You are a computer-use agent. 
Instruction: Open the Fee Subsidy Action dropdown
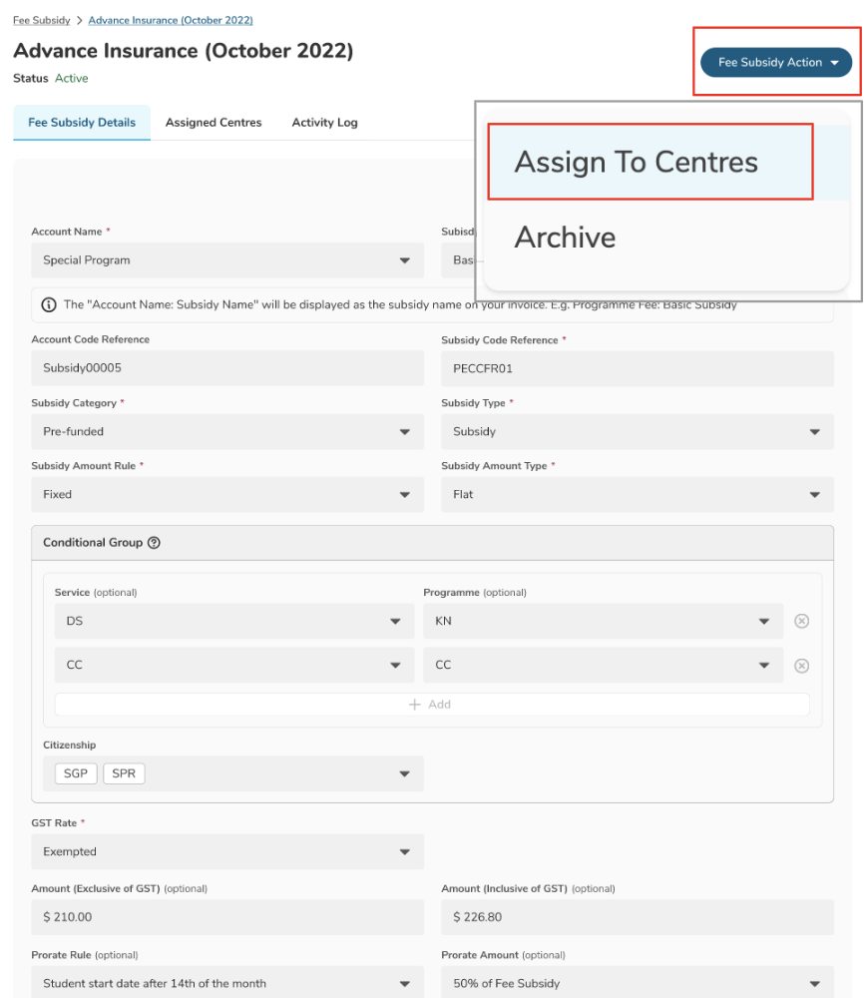[x=776, y=62]
